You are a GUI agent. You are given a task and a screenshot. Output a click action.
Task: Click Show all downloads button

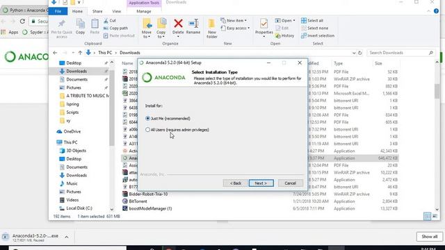pos(429,236)
